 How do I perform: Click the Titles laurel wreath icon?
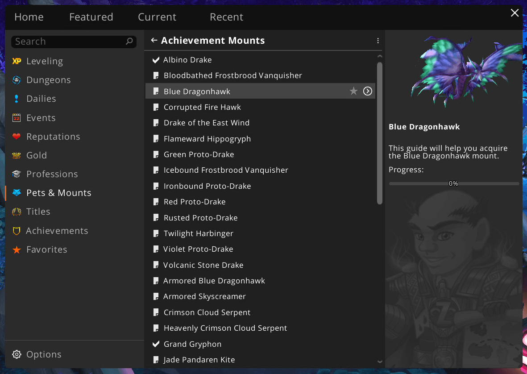(17, 212)
